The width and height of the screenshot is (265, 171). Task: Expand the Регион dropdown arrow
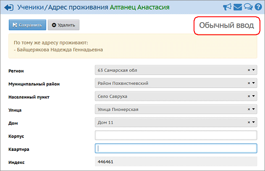(x=254, y=70)
